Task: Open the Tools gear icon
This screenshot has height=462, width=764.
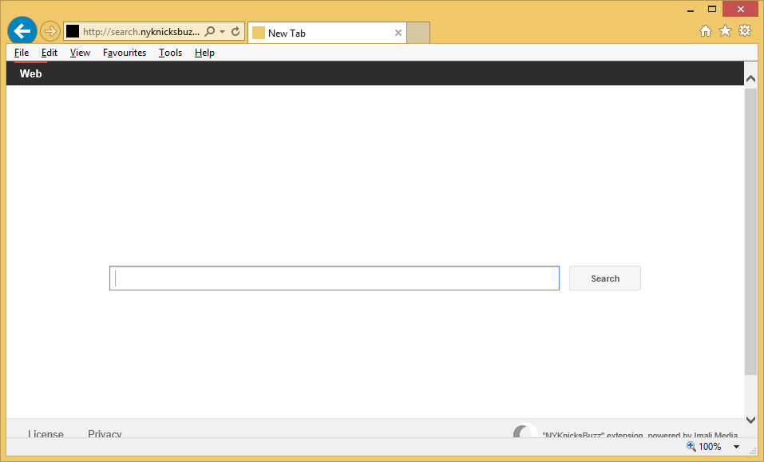Action: pyautogui.click(x=744, y=31)
